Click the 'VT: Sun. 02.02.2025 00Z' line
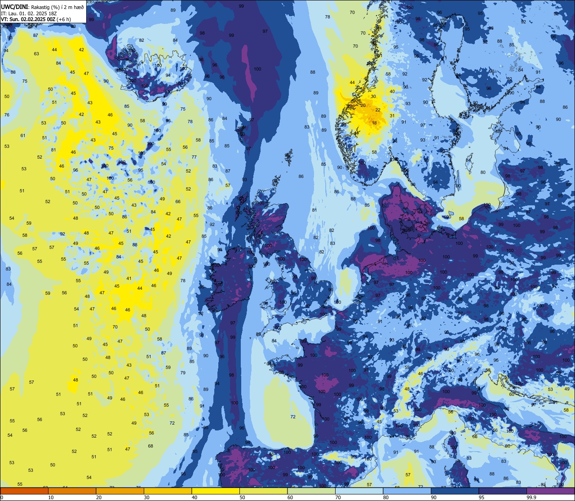The width and height of the screenshot is (575, 501). (28, 19)
